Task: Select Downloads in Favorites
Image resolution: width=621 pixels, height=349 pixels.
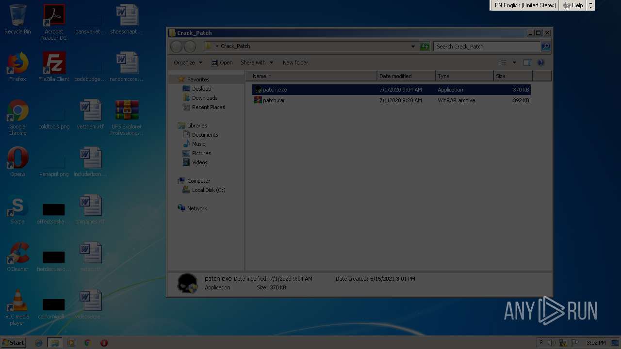Action: point(204,98)
